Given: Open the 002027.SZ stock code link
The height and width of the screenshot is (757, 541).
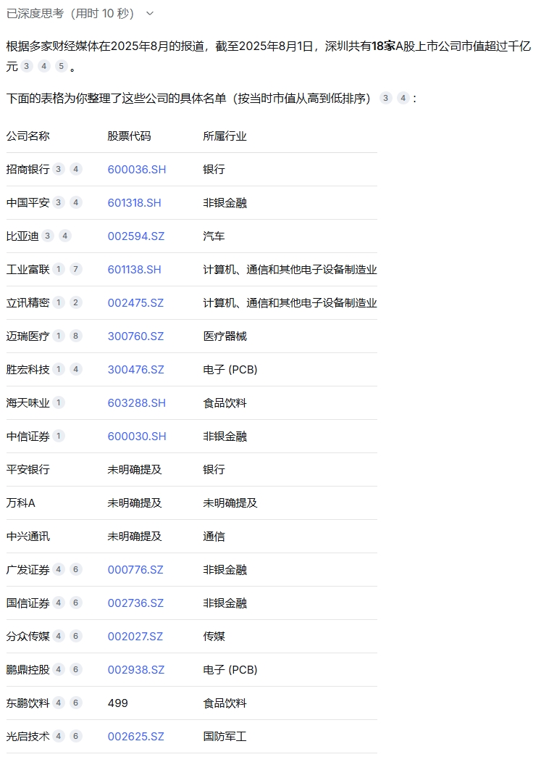Looking at the screenshot, I should (x=135, y=637).
